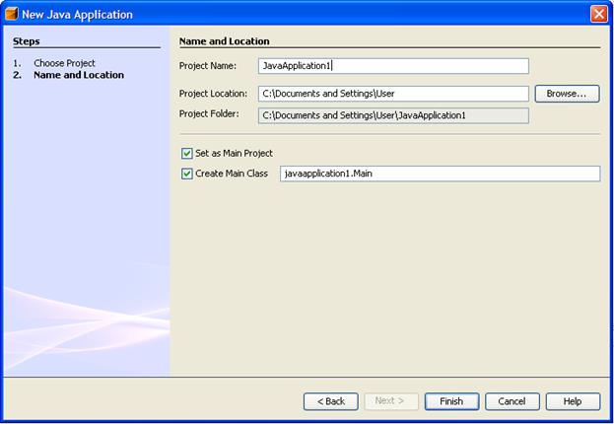Click Finish to create the project
Viewport: 614px width, 424px height.
click(451, 401)
